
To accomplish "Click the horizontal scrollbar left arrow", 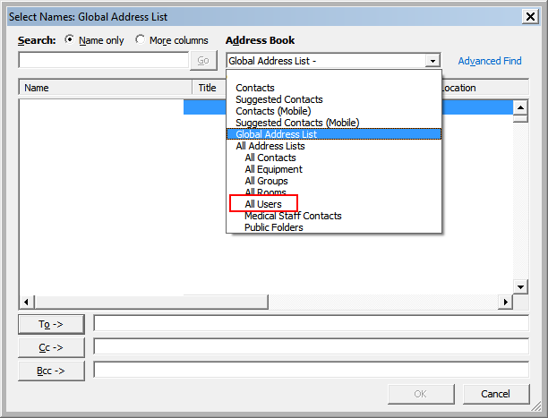I will click(26, 302).
